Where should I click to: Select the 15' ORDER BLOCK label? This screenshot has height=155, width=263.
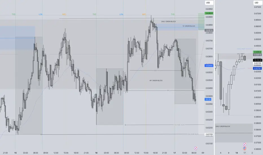coord(189,26)
